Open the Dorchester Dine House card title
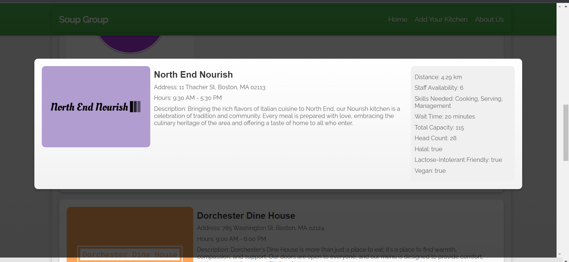The image size is (569, 262). (x=246, y=215)
